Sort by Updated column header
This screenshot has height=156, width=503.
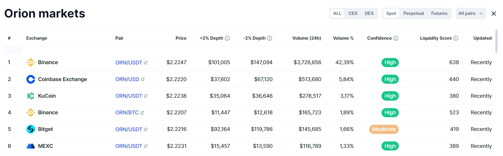tap(483, 38)
